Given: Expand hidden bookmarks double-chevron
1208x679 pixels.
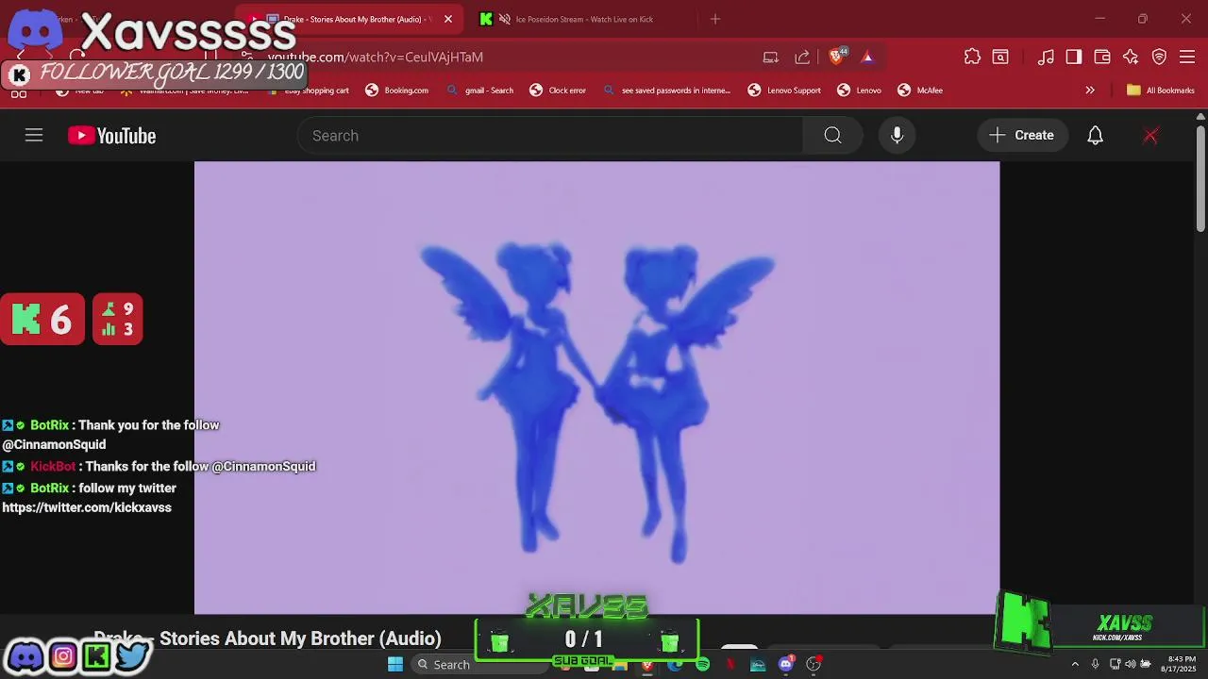Looking at the screenshot, I should point(1090,91).
